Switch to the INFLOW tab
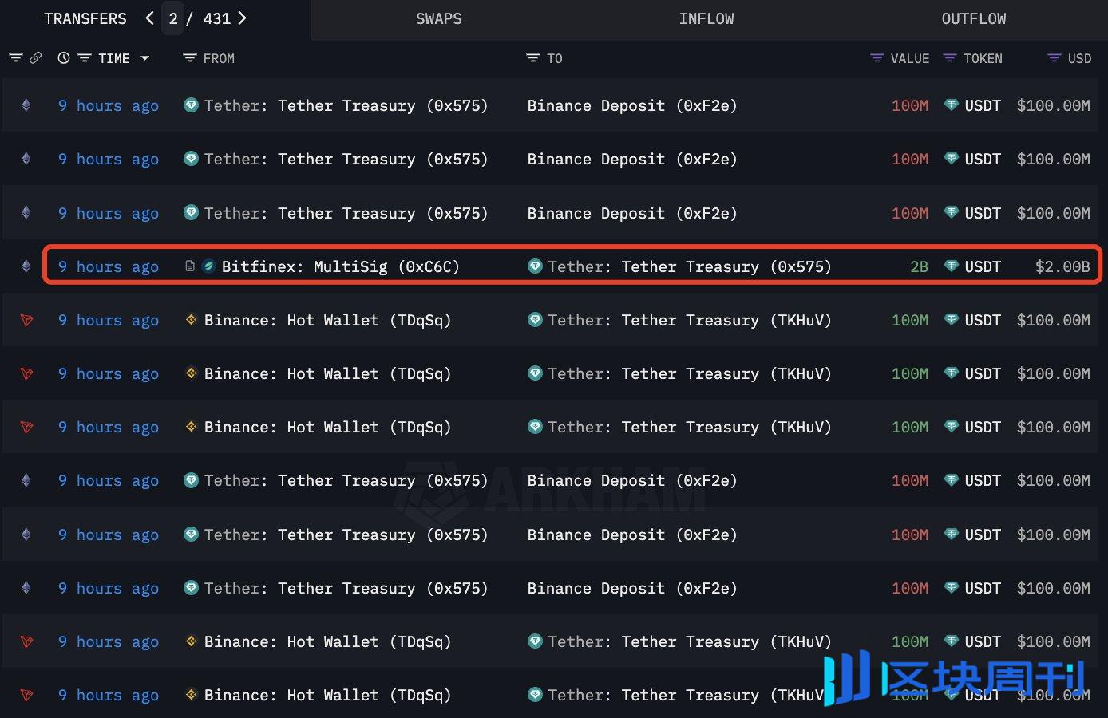 706,18
